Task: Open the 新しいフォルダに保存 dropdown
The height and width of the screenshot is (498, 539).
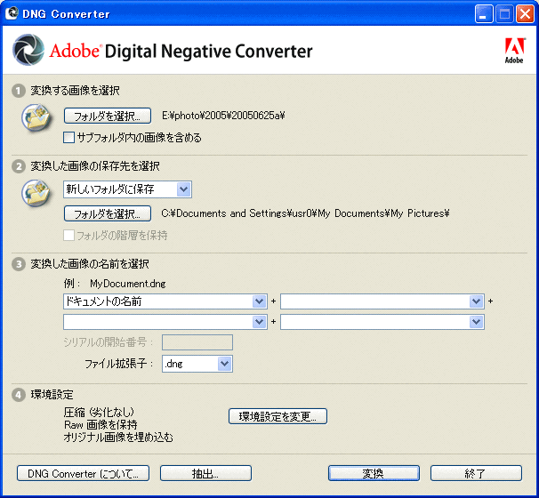Action: 183,189
